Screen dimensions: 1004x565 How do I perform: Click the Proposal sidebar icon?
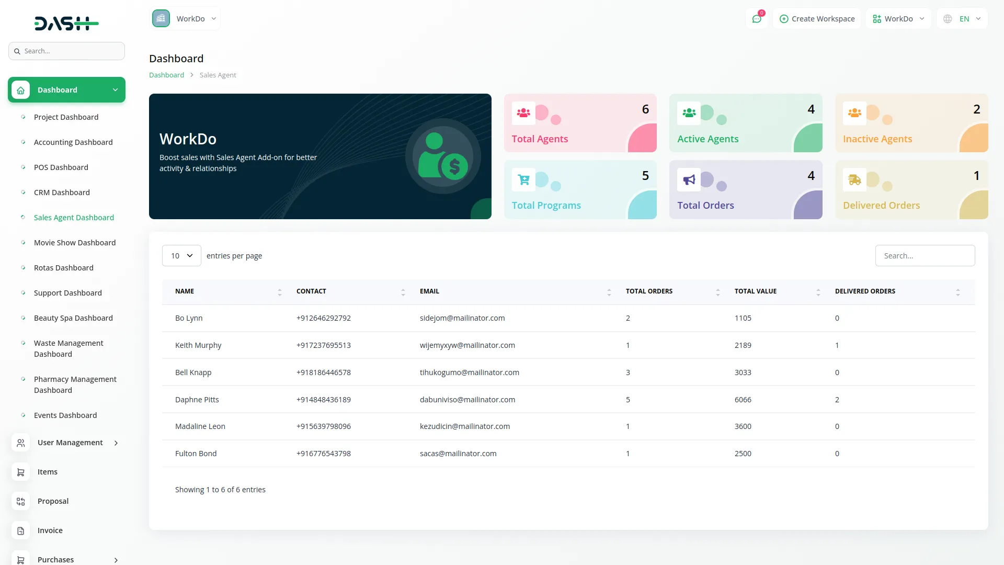(21, 501)
